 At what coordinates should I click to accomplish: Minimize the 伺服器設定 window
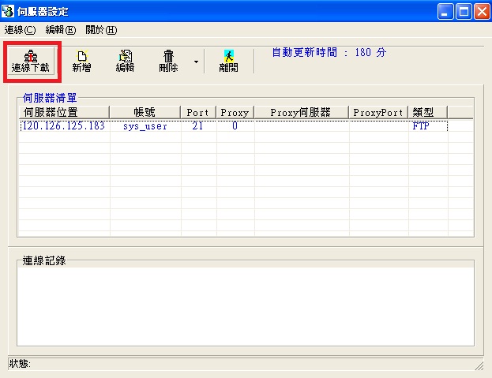point(445,12)
